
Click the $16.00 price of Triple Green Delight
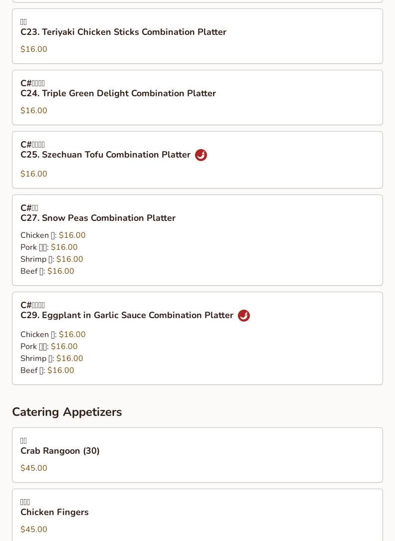34,111
